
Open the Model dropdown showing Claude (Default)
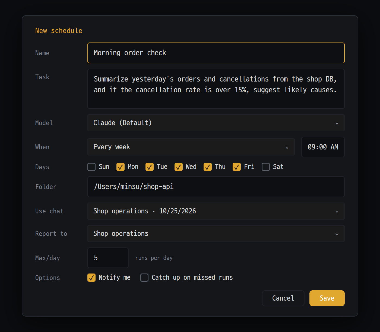tap(216, 123)
